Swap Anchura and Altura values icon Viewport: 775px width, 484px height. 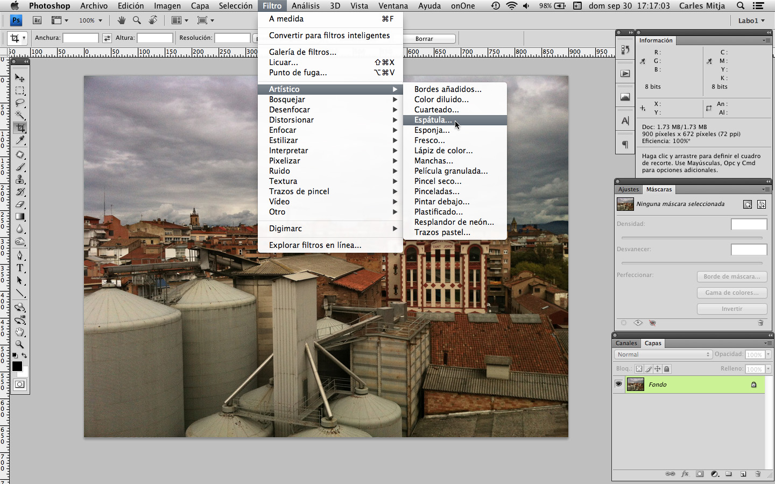107,38
